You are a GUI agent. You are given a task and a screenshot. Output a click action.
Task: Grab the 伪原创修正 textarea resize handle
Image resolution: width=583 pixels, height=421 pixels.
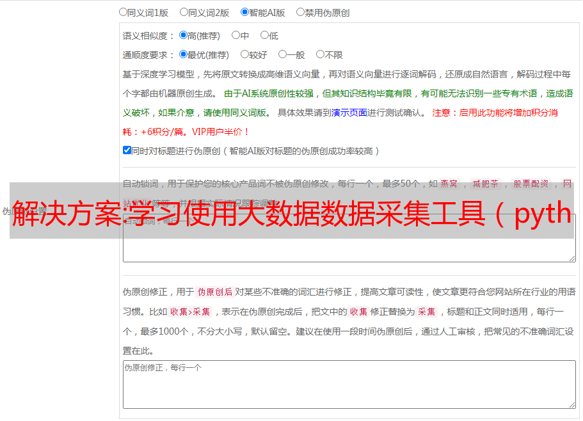coord(572,405)
